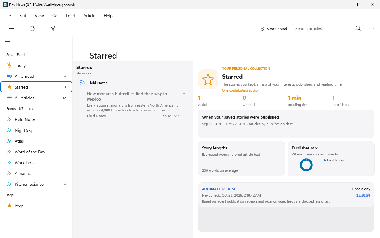
Task: Select the All Unread smart feed
Action: pyautogui.click(x=36, y=76)
